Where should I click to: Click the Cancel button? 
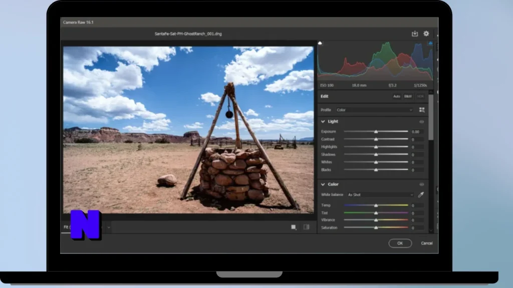(x=427, y=243)
